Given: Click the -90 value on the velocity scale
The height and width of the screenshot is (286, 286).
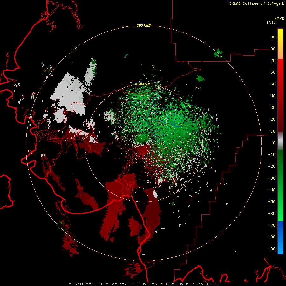Looking at the screenshot, I should [272, 249].
